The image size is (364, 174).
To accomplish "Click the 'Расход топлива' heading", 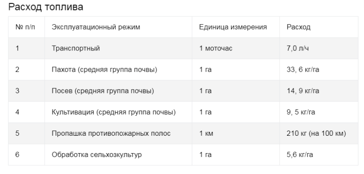I will pyautogui.click(x=46, y=7).
